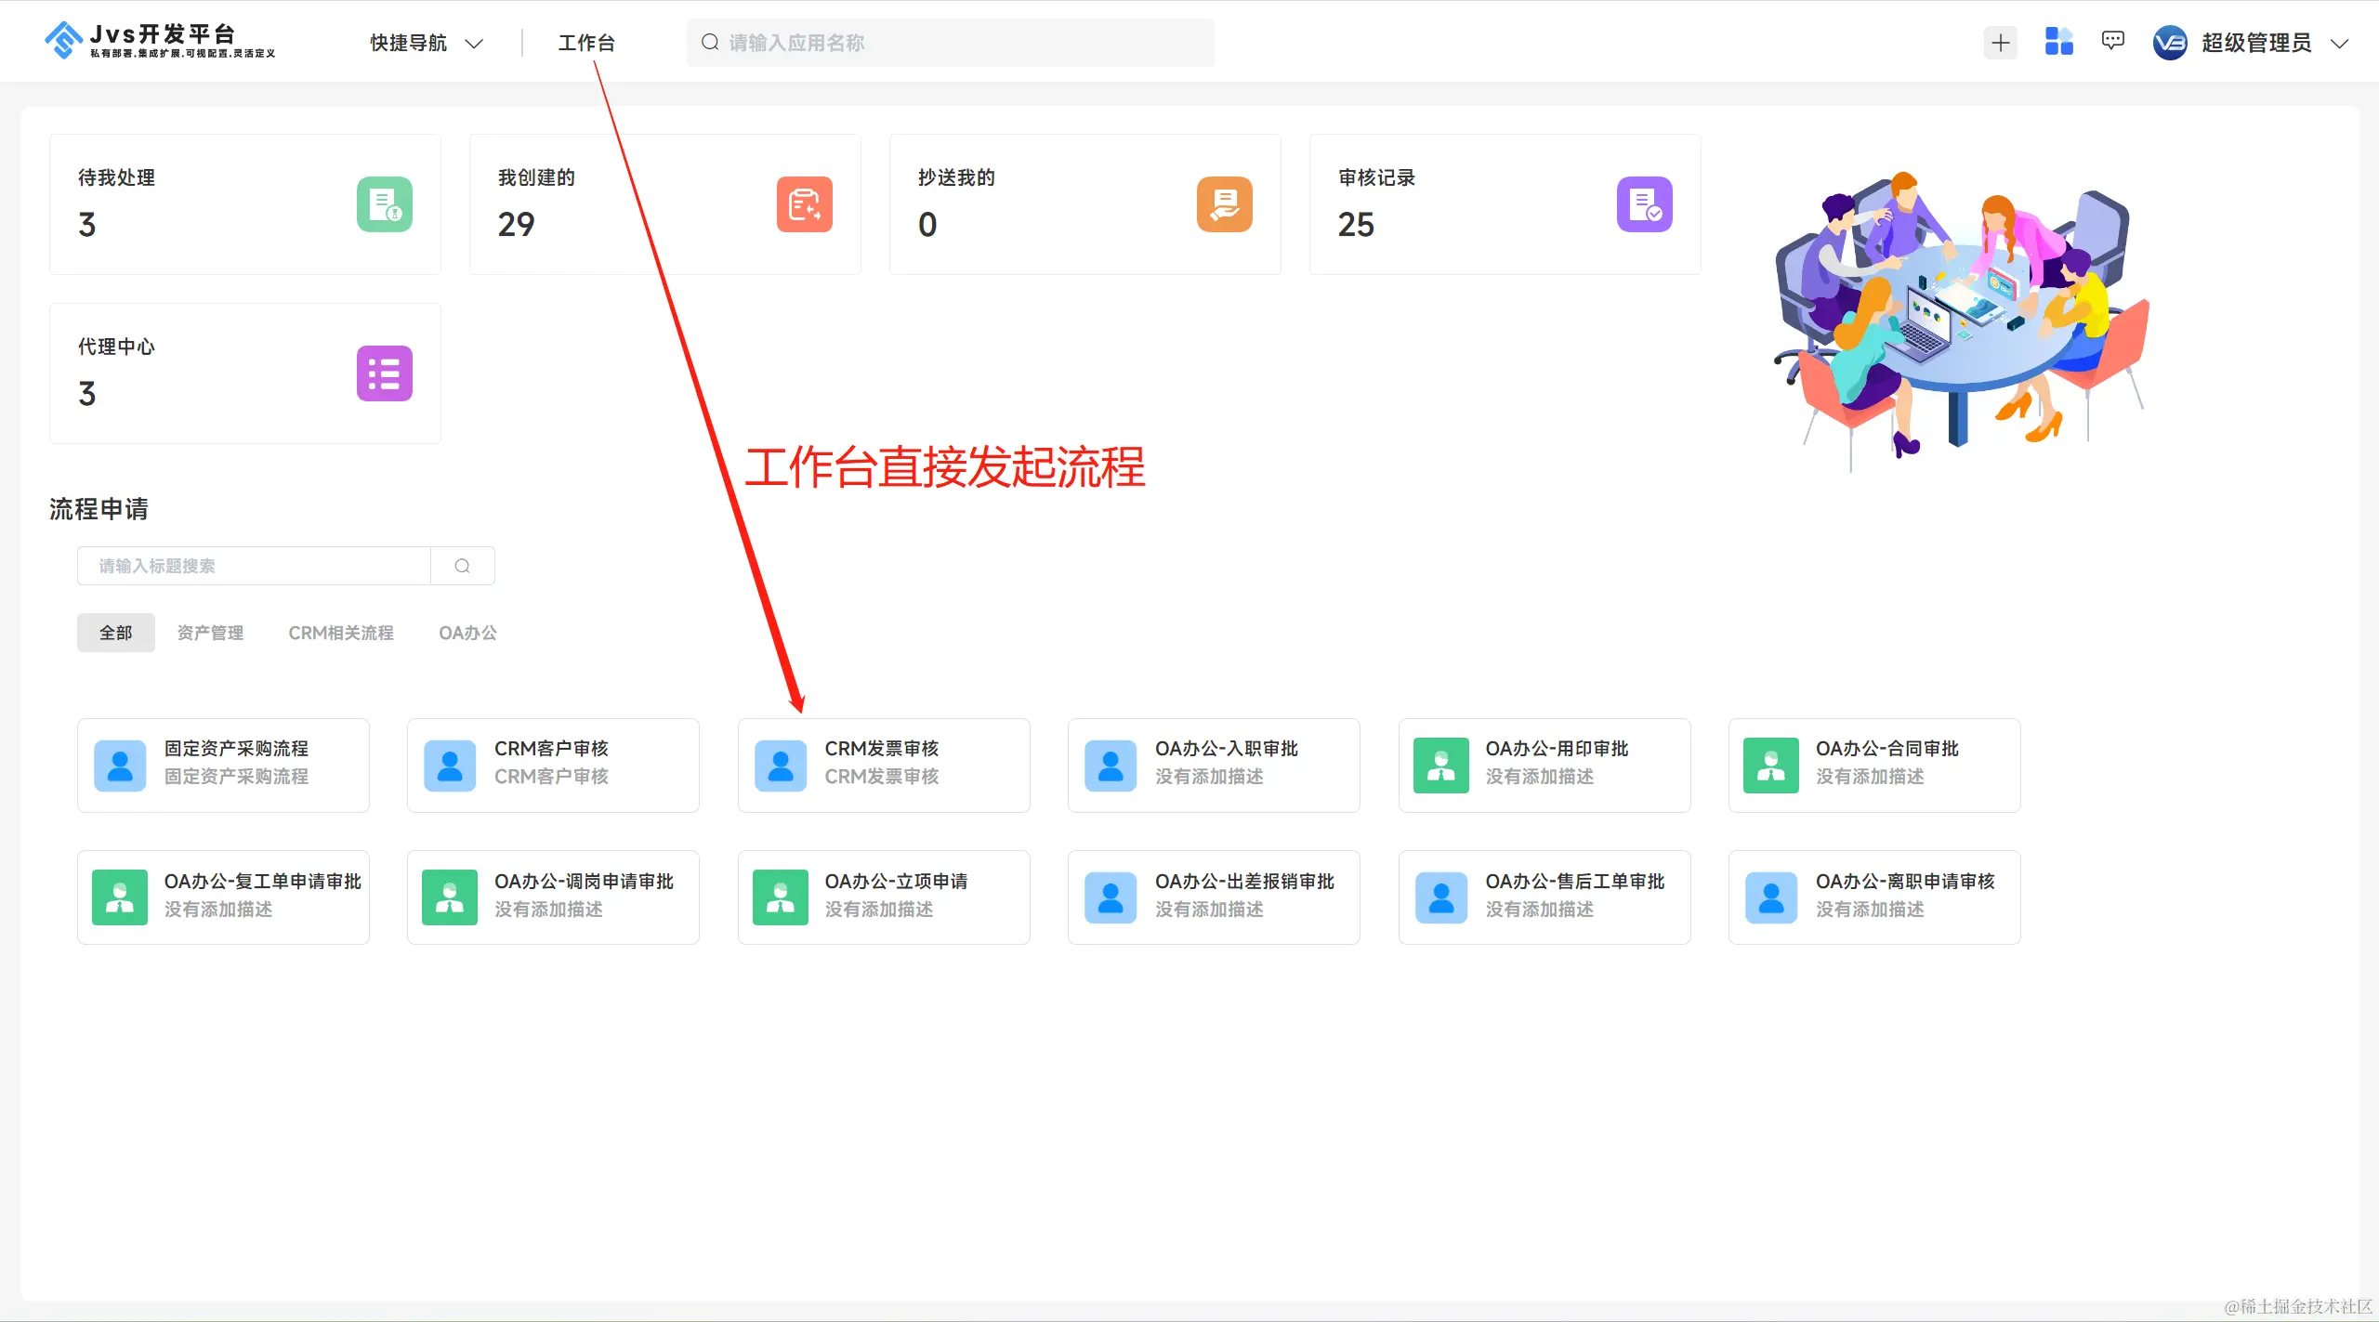Screen dimensions: 2379x1322
Task: Launch the CRM发票审核 process card
Action: (883, 765)
